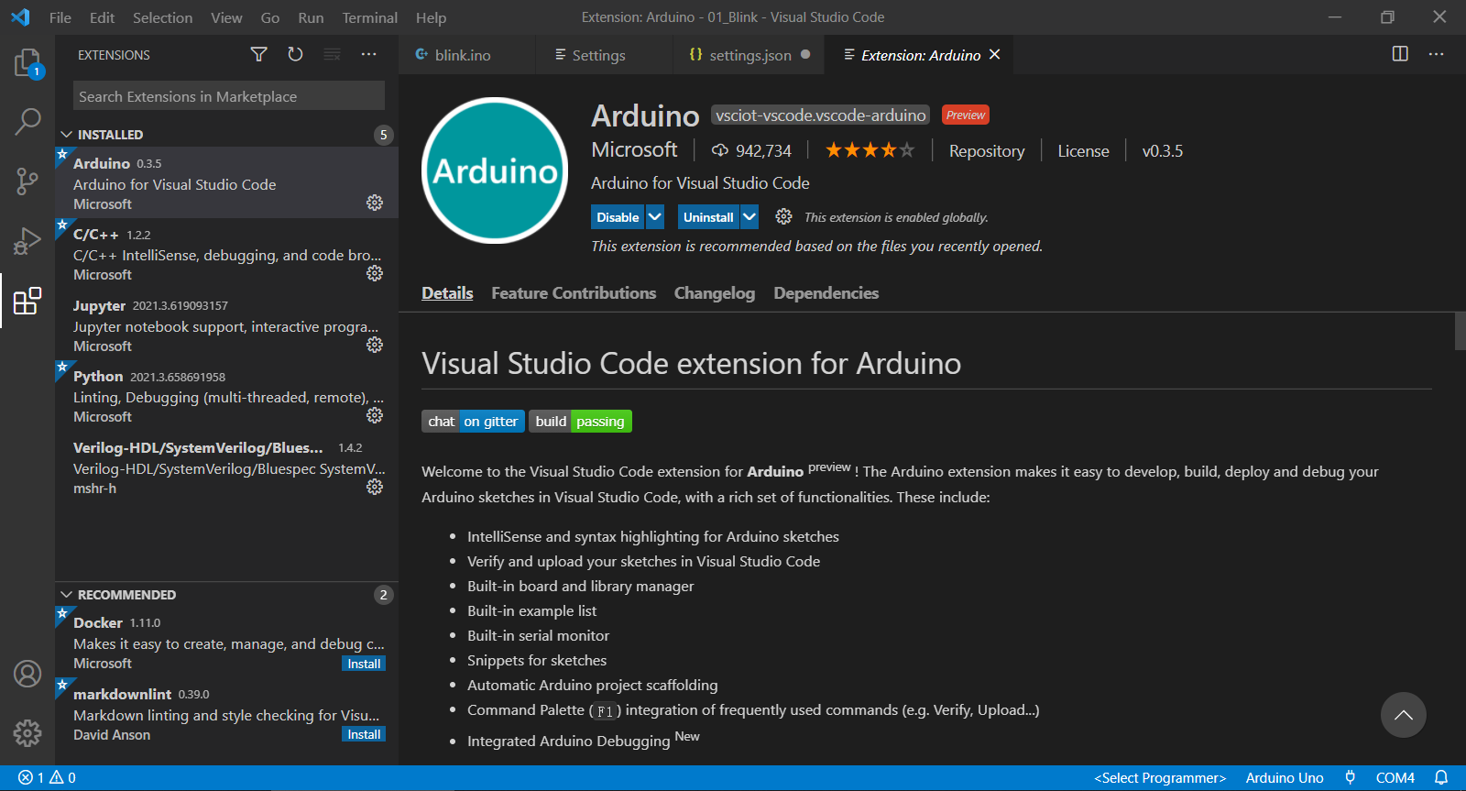Open the Source Control view
Viewport: 1466px width, 791px height.
point(27,181)
